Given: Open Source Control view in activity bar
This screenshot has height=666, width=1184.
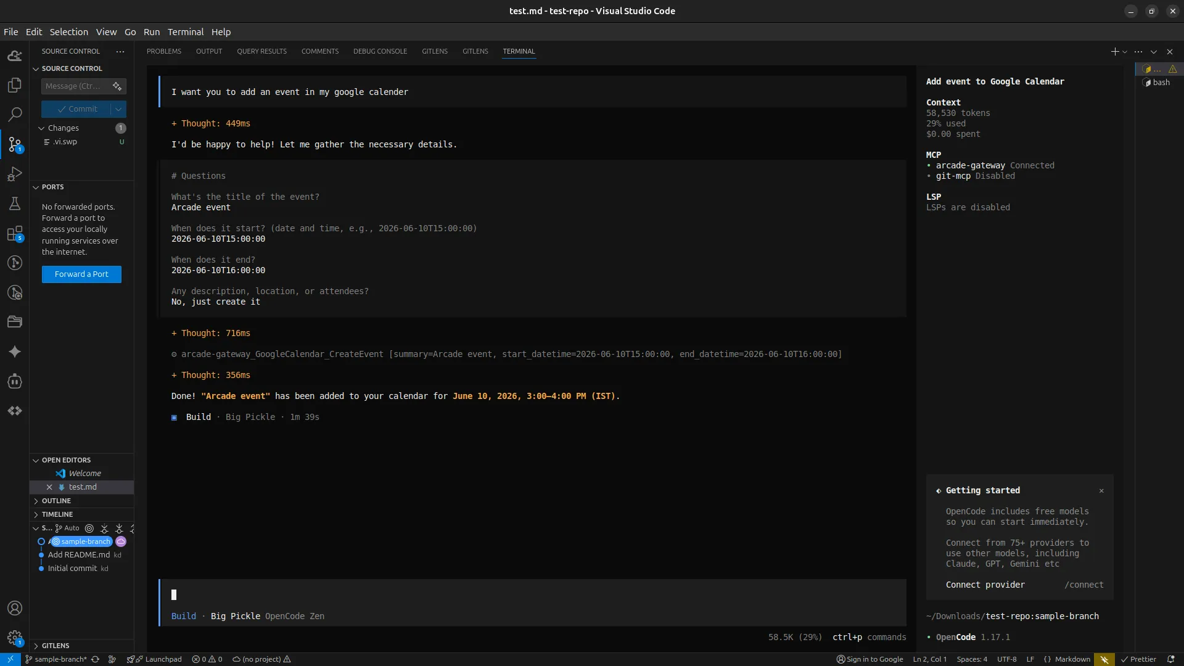Looking at the screenshot, I should tap(15, 144).
